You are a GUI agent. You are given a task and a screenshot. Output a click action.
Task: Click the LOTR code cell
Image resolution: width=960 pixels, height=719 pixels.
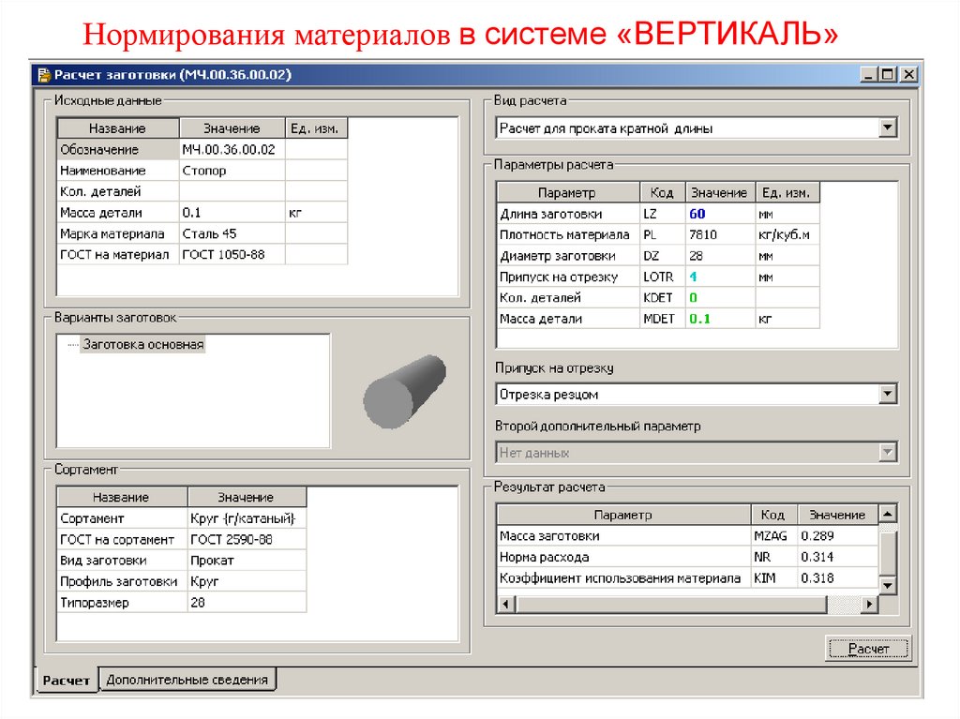[662, 277]
